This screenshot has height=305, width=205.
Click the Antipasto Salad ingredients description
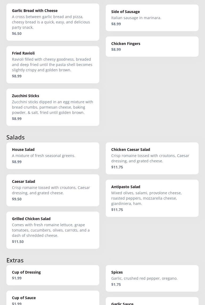(146, 198)
